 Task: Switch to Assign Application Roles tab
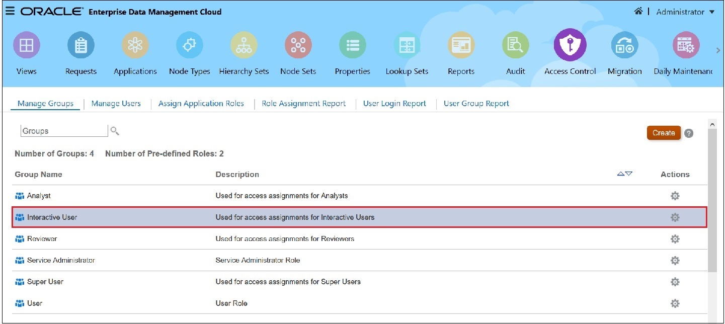[x=201, y=104]
